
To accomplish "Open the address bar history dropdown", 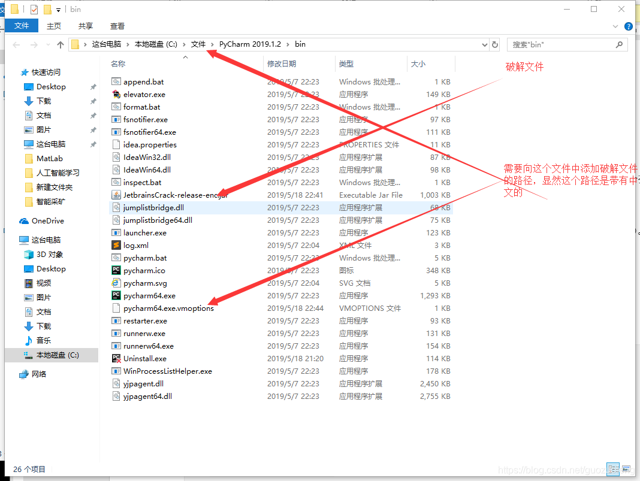I will [484, 44].
